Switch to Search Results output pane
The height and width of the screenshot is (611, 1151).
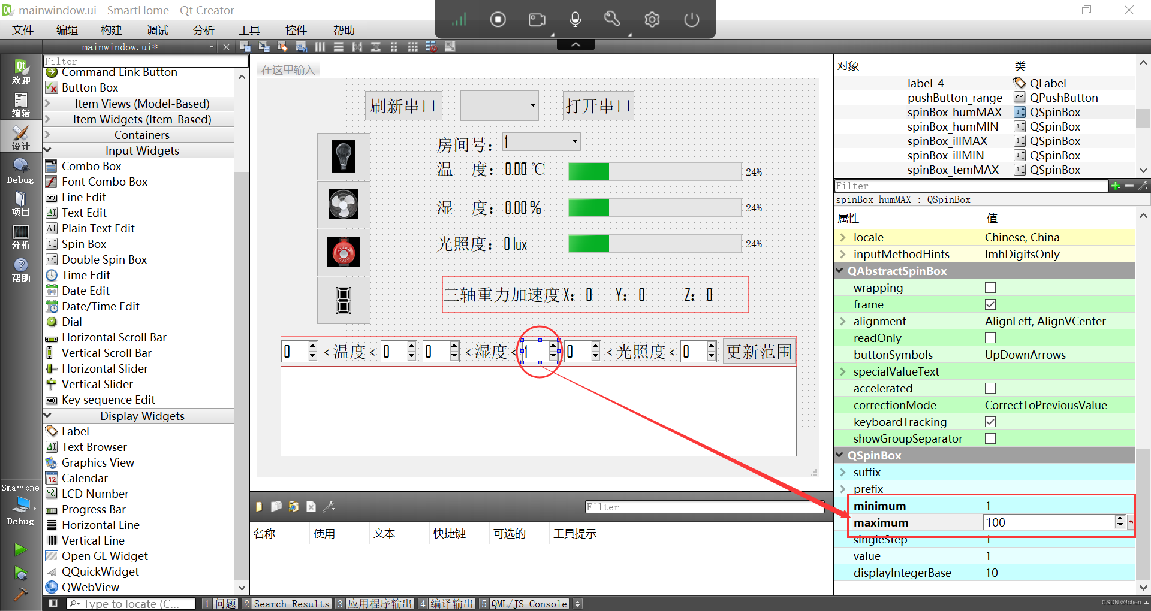click(x=287, y=604)
